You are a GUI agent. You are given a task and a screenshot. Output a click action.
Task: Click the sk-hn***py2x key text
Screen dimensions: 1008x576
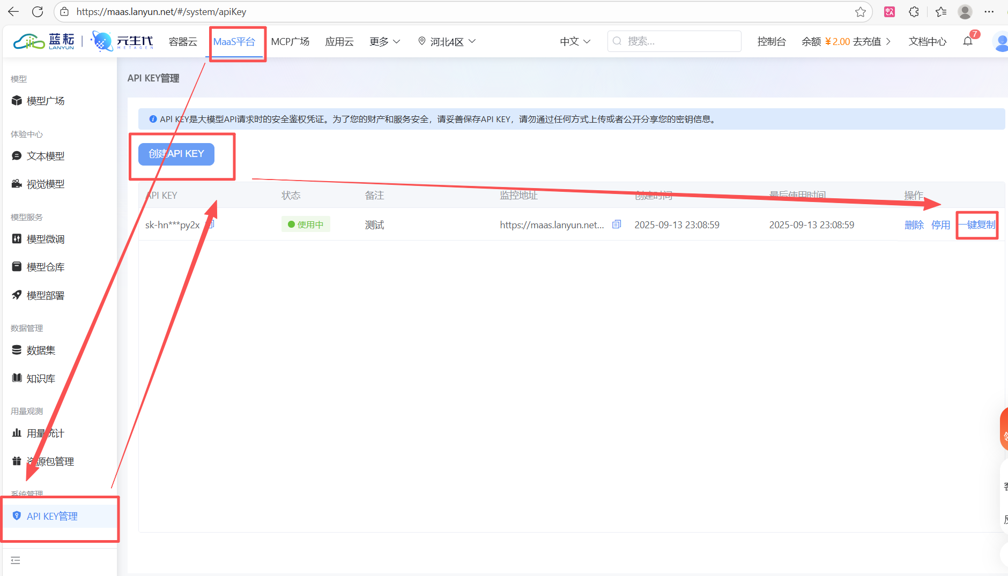coord(173,225)
